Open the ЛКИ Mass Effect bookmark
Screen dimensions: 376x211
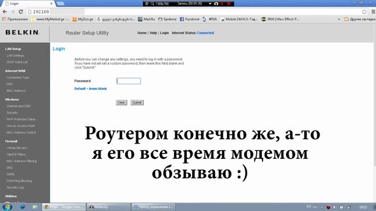[280, 19]
